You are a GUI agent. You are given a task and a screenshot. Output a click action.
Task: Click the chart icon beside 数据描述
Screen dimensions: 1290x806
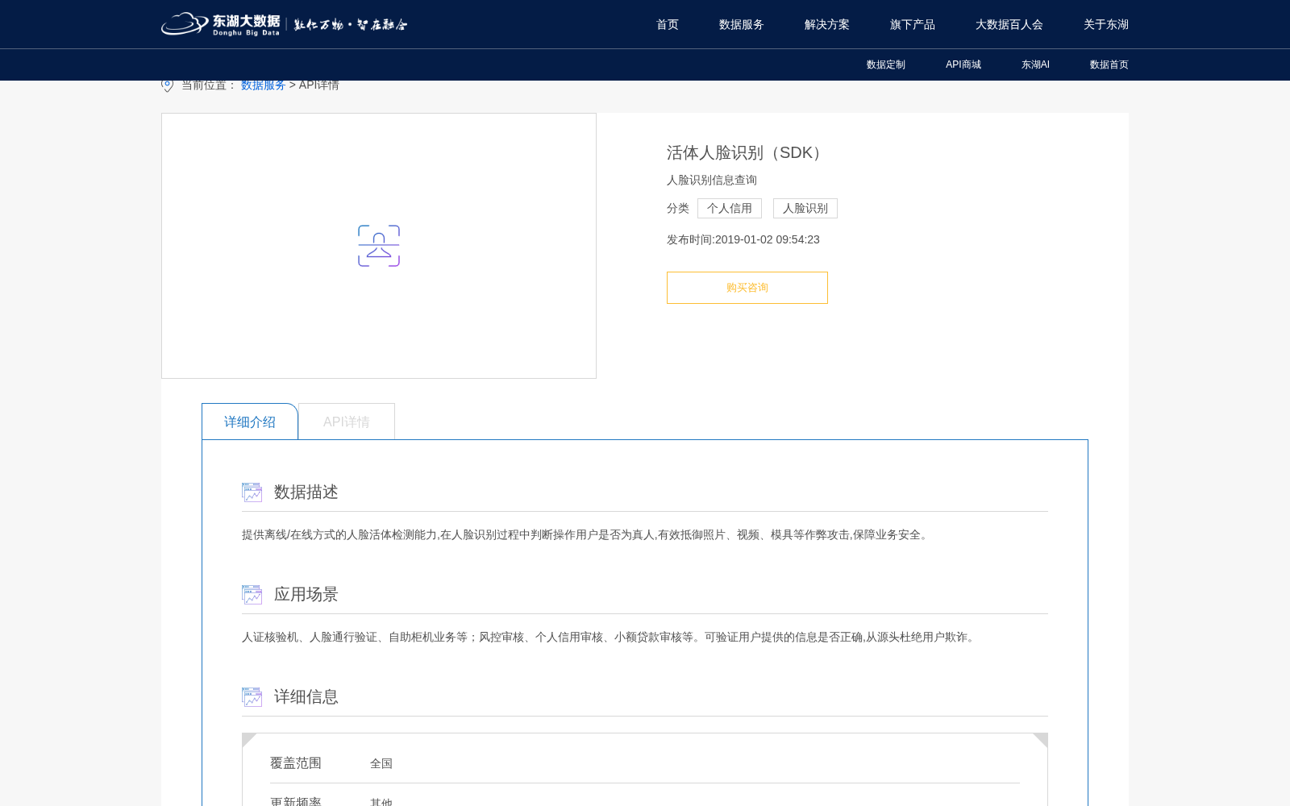click(x=252, y=492)
